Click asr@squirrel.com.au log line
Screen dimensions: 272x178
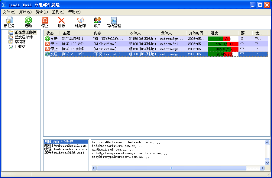click(x=112, y=150)
